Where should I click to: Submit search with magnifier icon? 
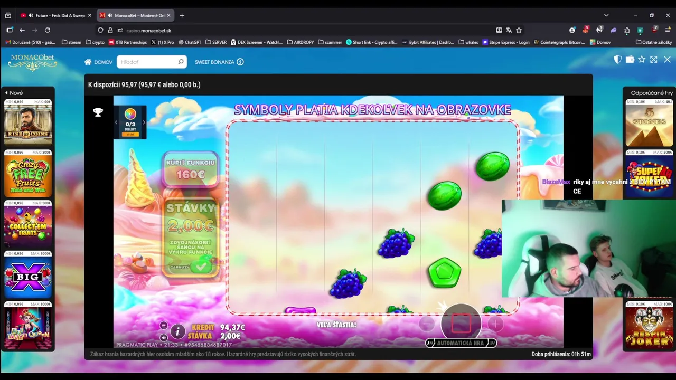click(x=181, y=62)
